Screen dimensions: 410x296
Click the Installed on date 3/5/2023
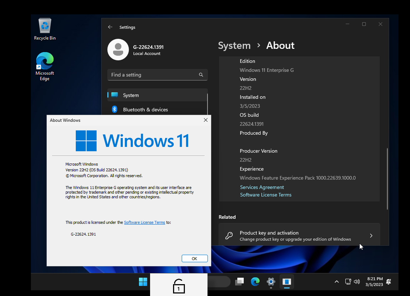pos(250,106)
